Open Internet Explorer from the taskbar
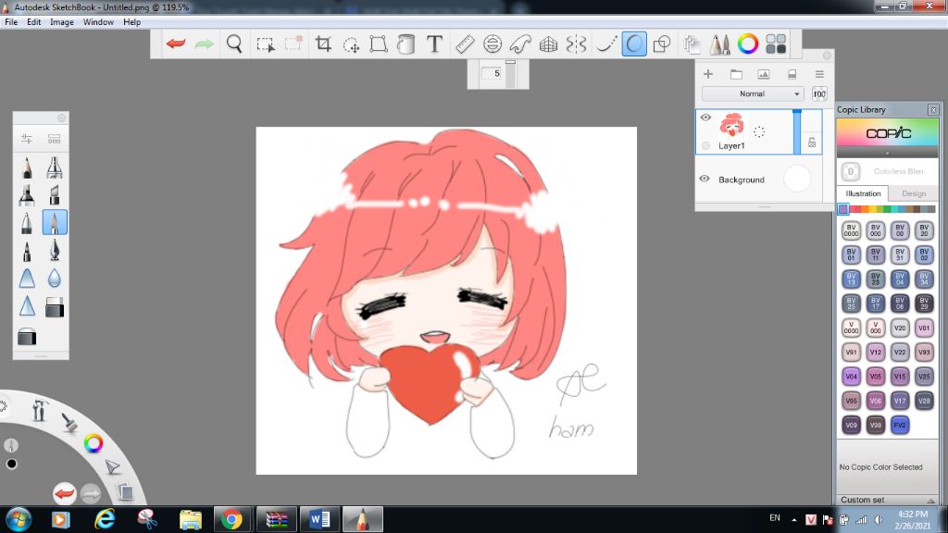 click(x=105, y=519)
